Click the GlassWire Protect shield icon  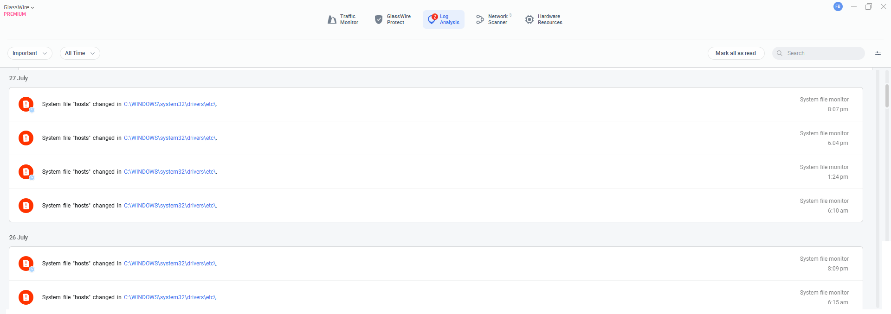tap(379, 19)
